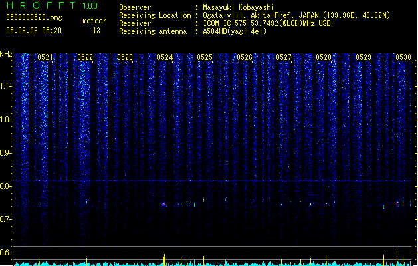Click the 0526 time marker
The image size is (418, 266).
coord(245,57)
